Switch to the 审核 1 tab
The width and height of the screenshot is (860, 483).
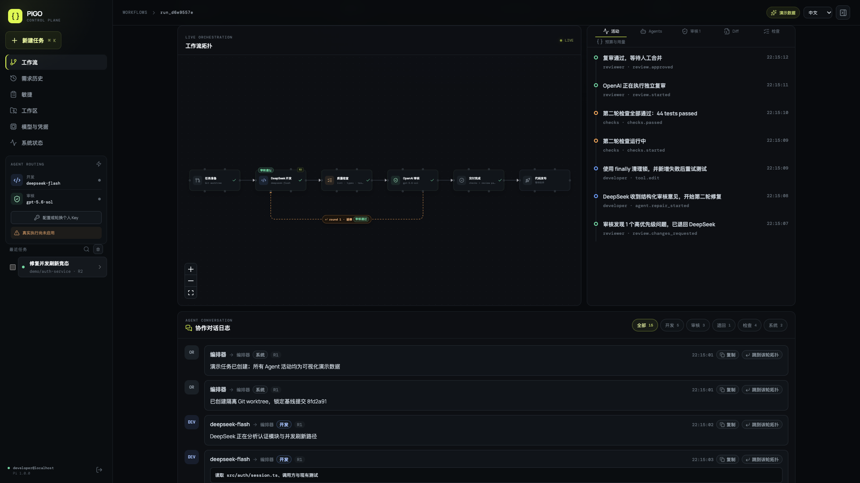(692, 31)
